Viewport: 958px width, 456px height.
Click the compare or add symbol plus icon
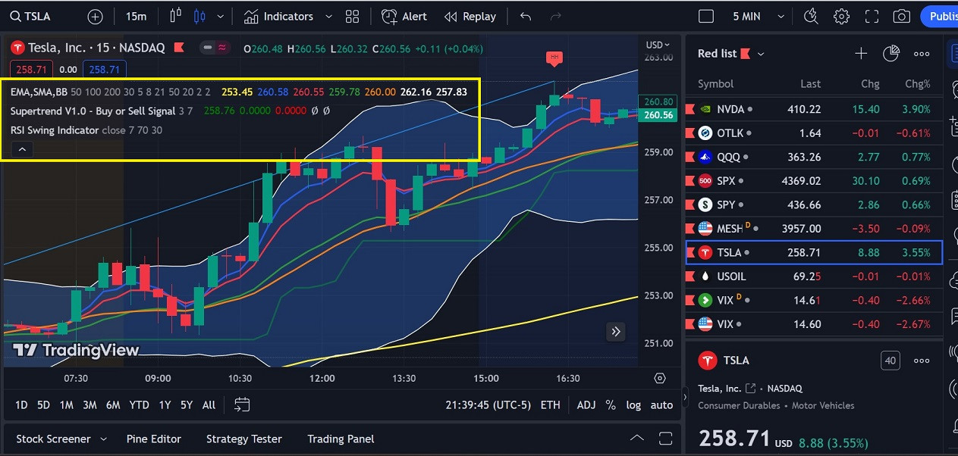click(96, 16)
